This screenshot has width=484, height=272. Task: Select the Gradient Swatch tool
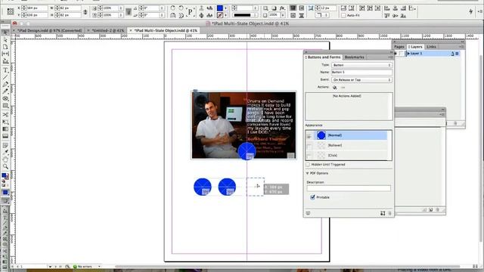click(5, 129)
